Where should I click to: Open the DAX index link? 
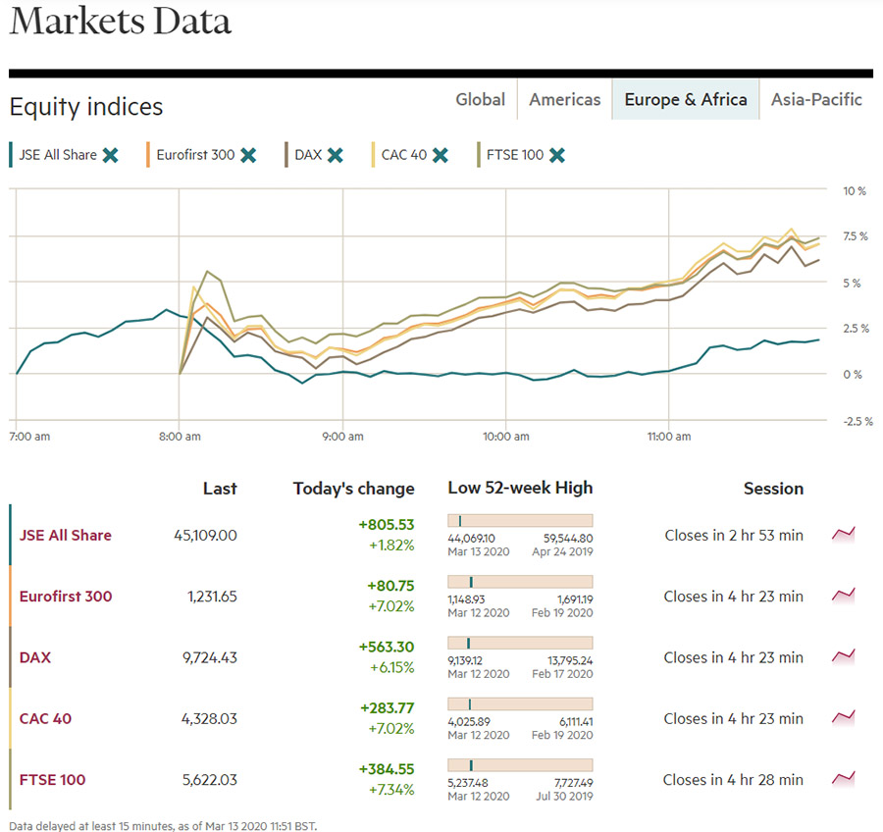(35, 657)
